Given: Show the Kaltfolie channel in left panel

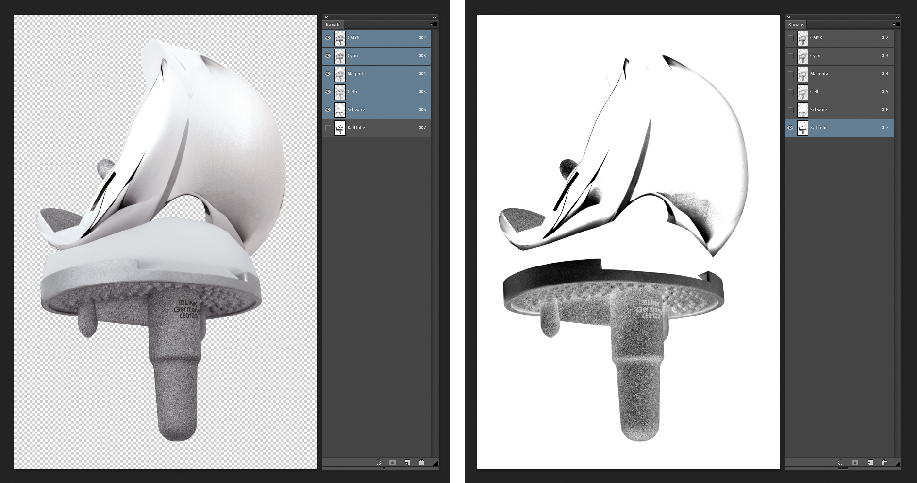Looking at the screenshot, I should (328, 128).
